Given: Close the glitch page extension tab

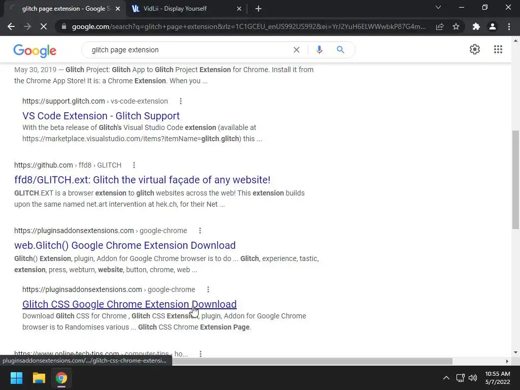Looking at the screenshot, I should click(x=118, y=9).
